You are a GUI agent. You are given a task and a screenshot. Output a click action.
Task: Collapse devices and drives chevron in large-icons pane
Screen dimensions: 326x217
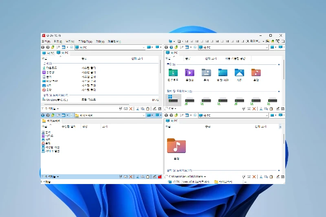[x=279, y=91]
